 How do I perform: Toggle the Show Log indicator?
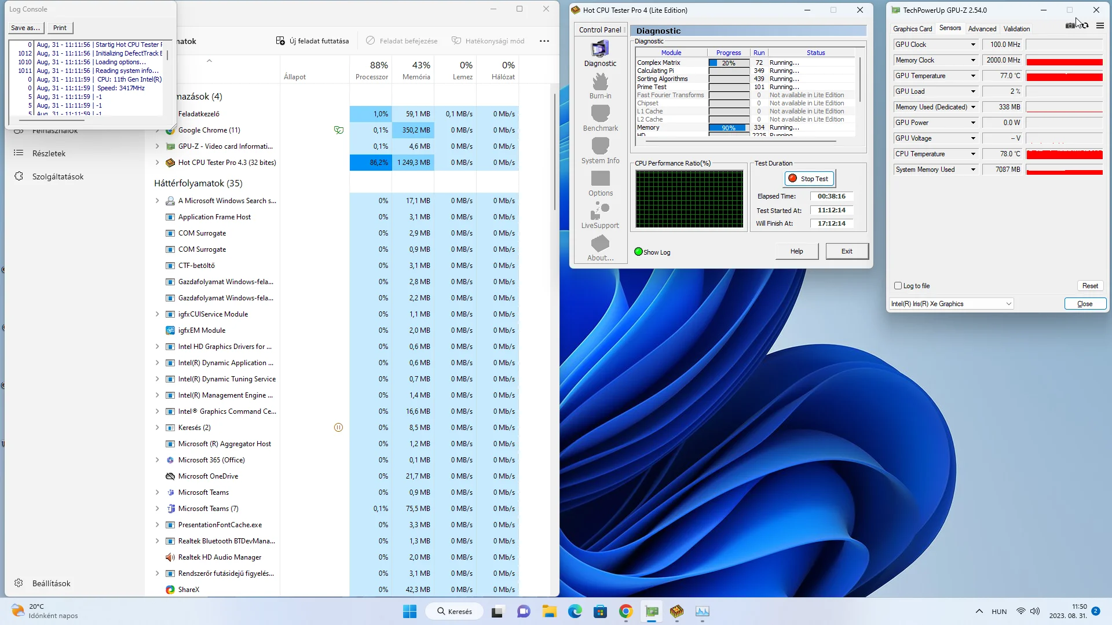click(x=639, y=252)
